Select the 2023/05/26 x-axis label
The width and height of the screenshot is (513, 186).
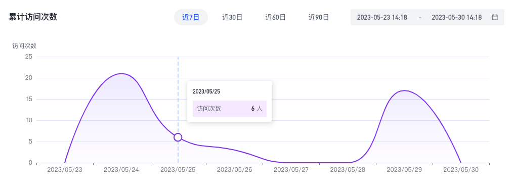[235, 170]
